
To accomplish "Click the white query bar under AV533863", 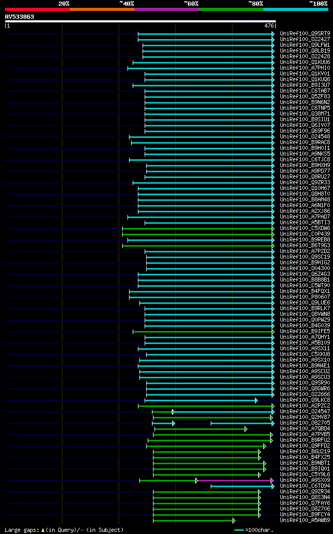I will click(x=140, y=21).
